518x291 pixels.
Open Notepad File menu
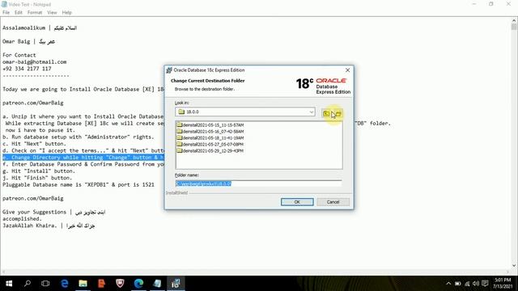[6, 12]
